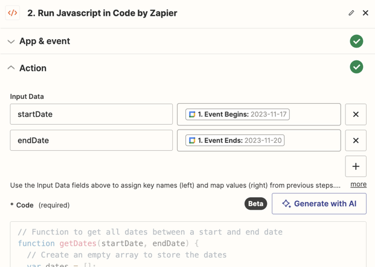Remove the startDate input row
The height and width of the screenshot is (267, 375).
click(356, 115)
